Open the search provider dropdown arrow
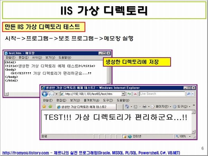This screenshot has width=208, height=156. click(193, 94)
